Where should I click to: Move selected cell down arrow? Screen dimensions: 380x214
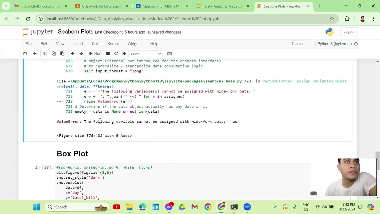(81, 54)
